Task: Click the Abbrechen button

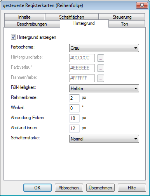Action: tap(69, 187)
